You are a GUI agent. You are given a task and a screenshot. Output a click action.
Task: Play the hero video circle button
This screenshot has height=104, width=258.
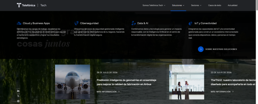[x=20, y=57]
